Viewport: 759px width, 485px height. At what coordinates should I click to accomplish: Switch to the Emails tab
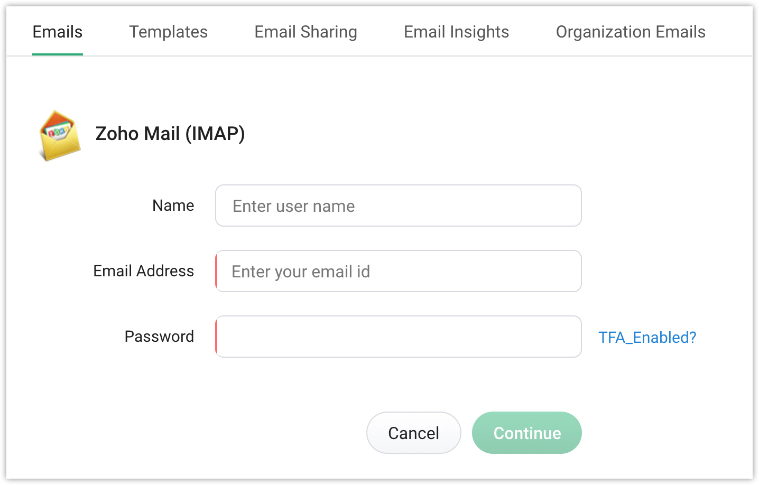58,32
